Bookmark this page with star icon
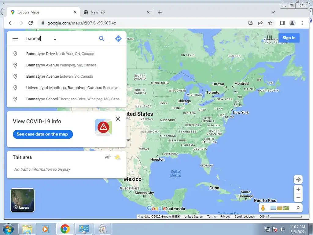 tap(270, 23)
